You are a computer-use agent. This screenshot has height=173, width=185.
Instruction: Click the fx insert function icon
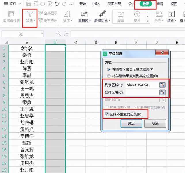(66, 34)
